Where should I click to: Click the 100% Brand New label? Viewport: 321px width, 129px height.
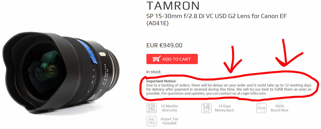(279, 108)
